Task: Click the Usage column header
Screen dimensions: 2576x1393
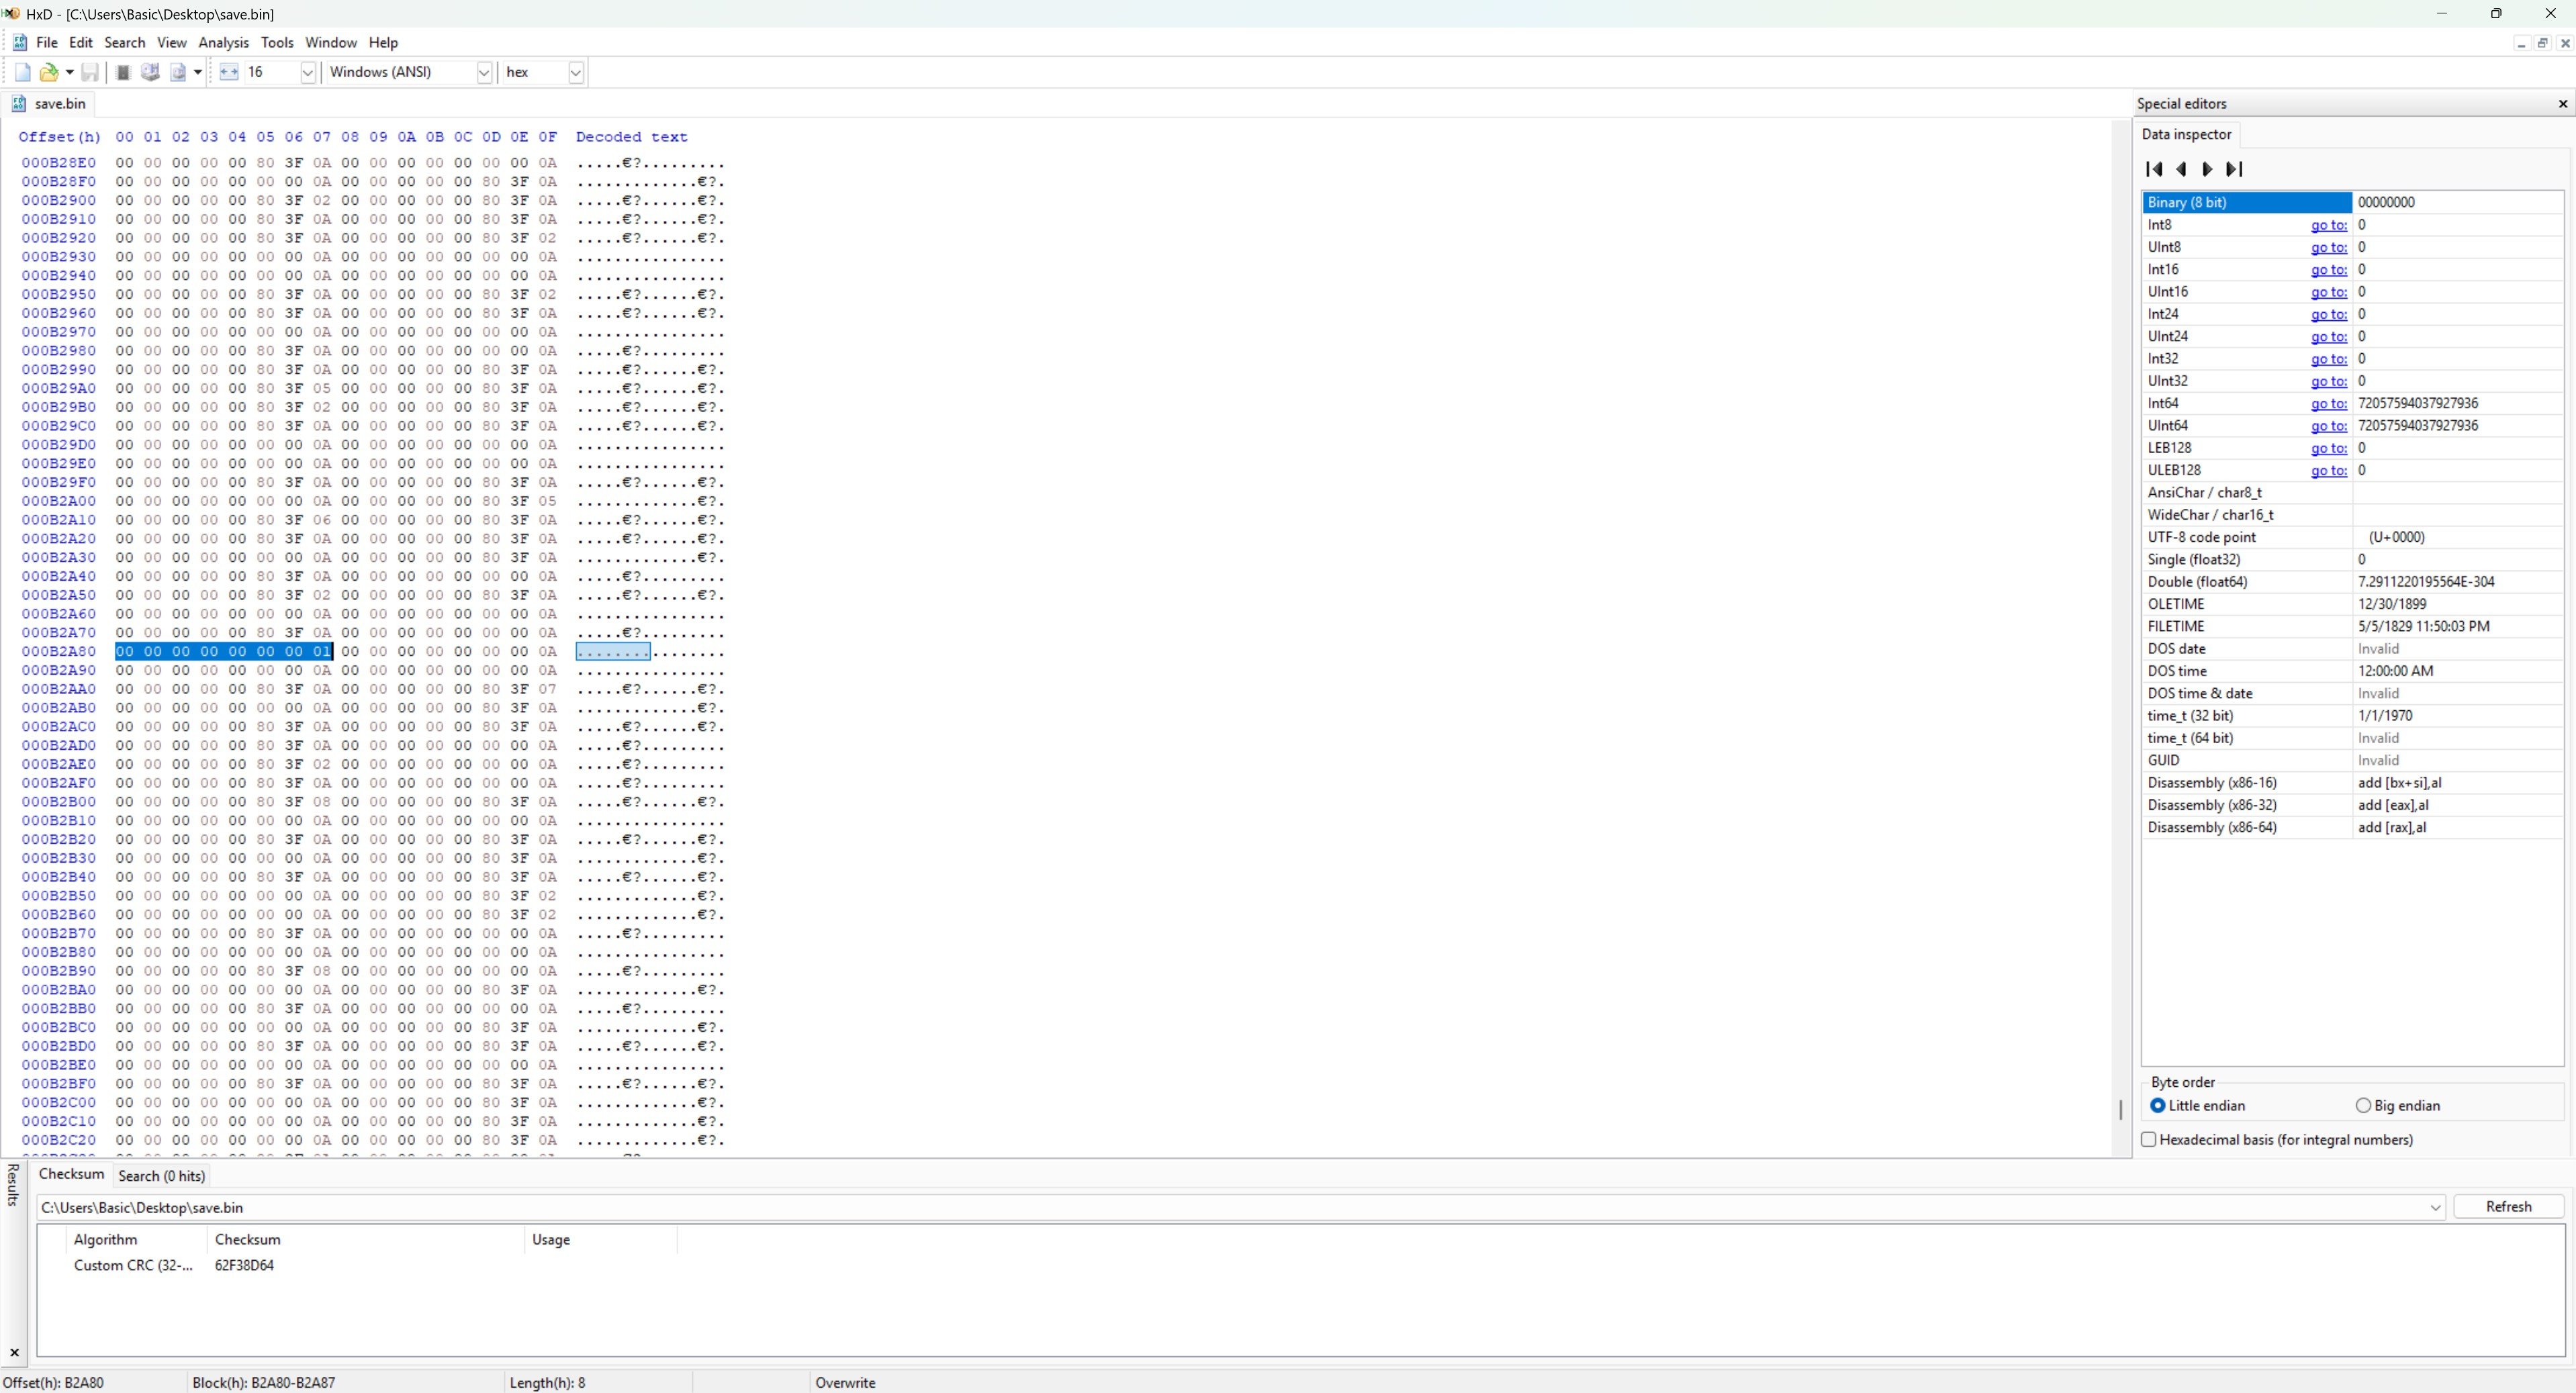Action: (600, 1239)
